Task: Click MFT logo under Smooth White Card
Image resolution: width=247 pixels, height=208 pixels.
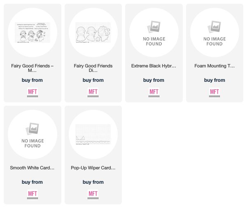Action: pyautogui.click(x=33, y=194)
